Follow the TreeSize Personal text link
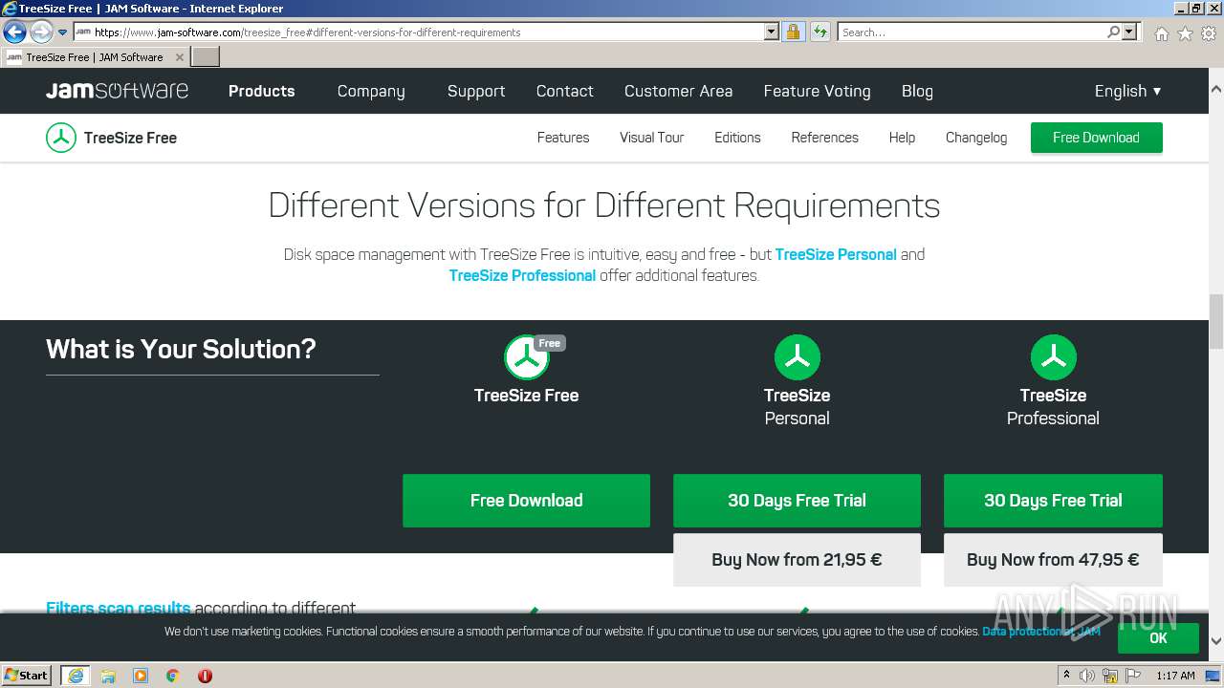 (x=836, y=254)
